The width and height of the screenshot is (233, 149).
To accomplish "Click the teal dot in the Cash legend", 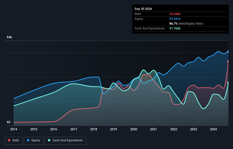I will pos(49,141).
